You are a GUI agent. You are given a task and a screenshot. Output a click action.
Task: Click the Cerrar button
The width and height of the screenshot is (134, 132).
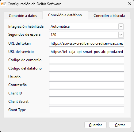(120, 125)
